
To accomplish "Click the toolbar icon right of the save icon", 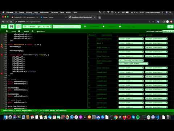I will tap(18, 27).
